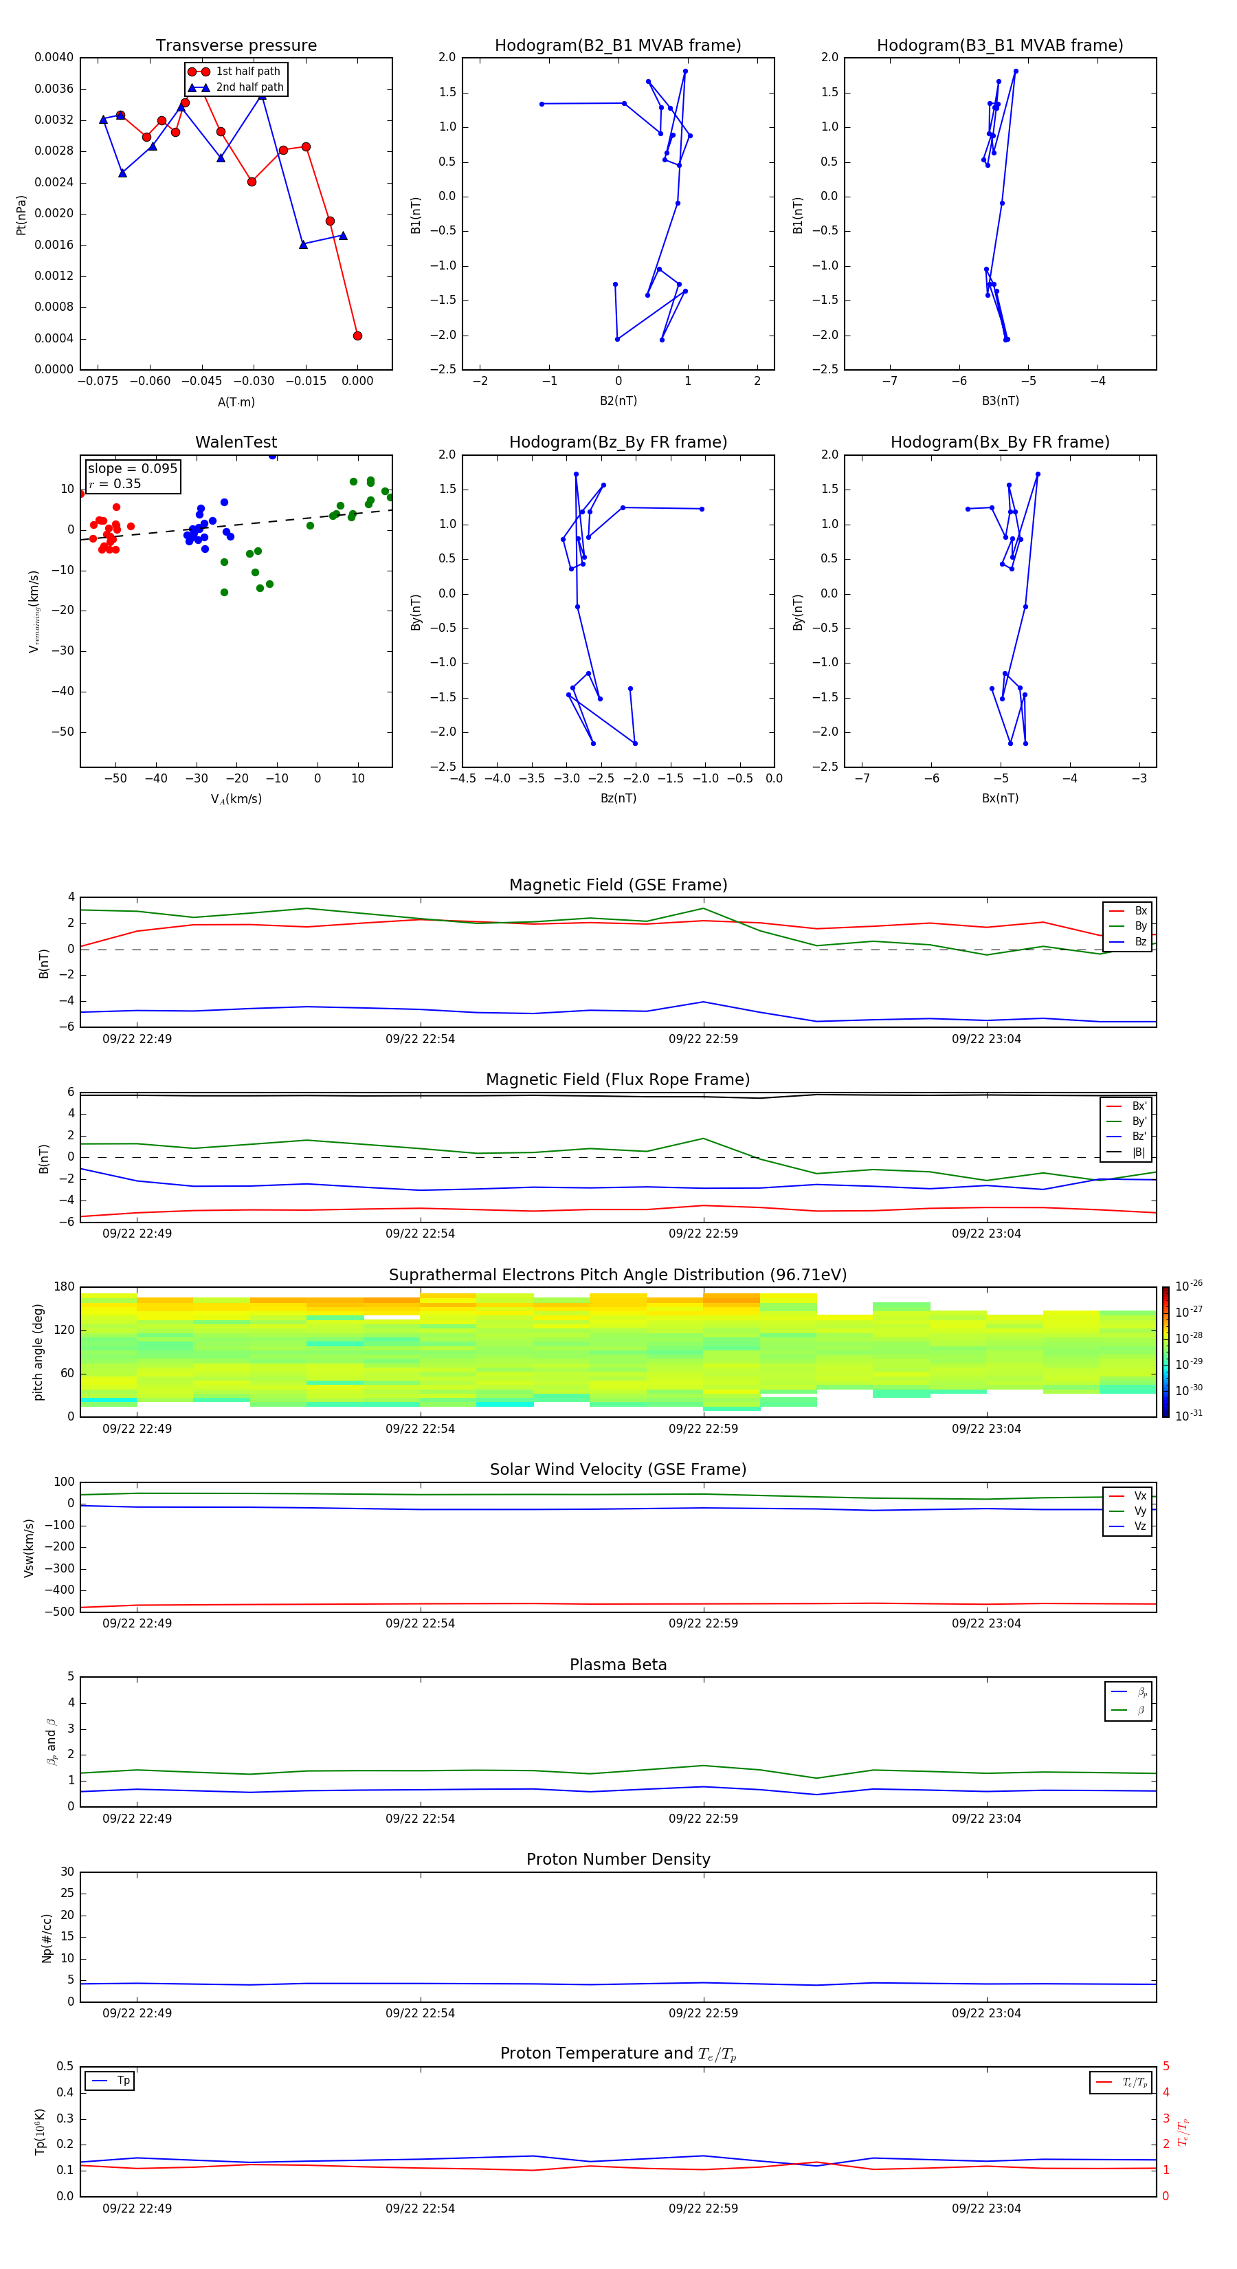Click the 'Hodogram(Bz_By FR frame)' title

point(618,442)
